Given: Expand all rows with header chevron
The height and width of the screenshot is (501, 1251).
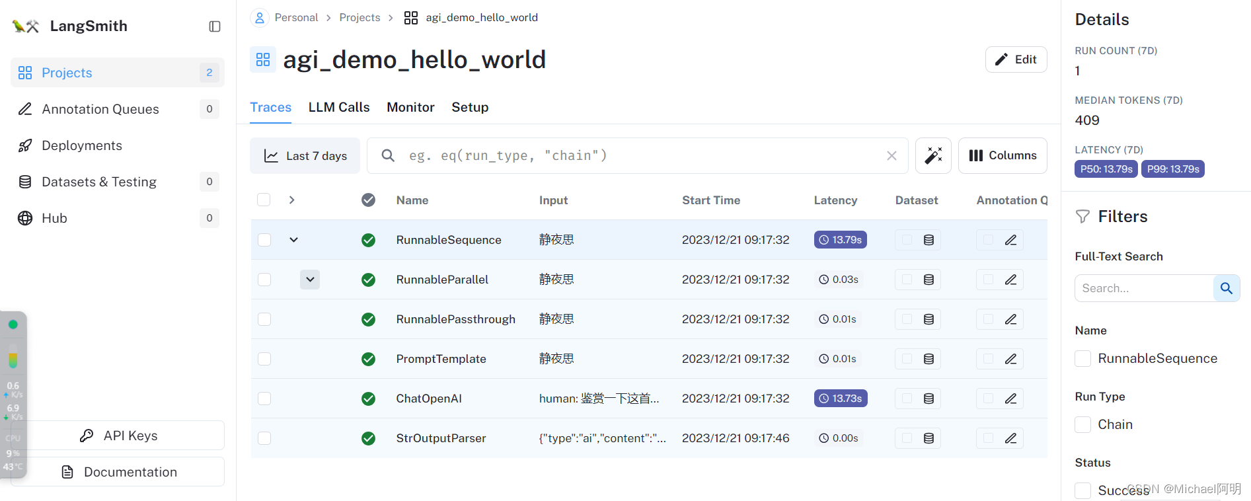Looking at the screenshot, I should [291, 200].
